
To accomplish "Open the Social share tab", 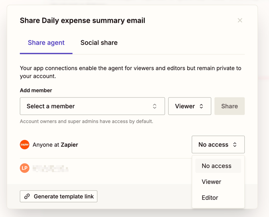I will (x=99, y=43).
